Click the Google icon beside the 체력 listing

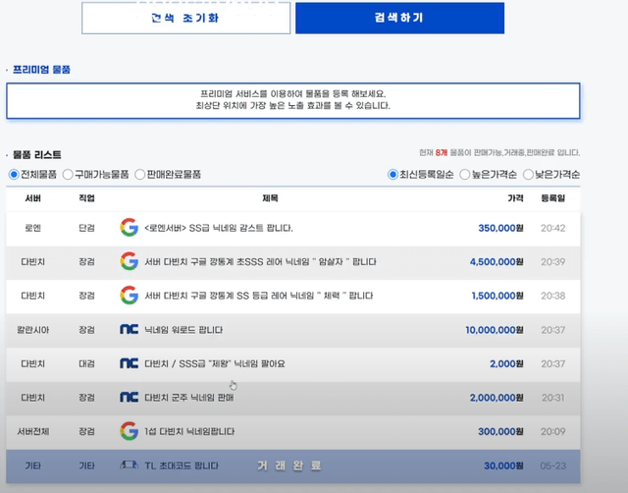click(x=129, y=295)
